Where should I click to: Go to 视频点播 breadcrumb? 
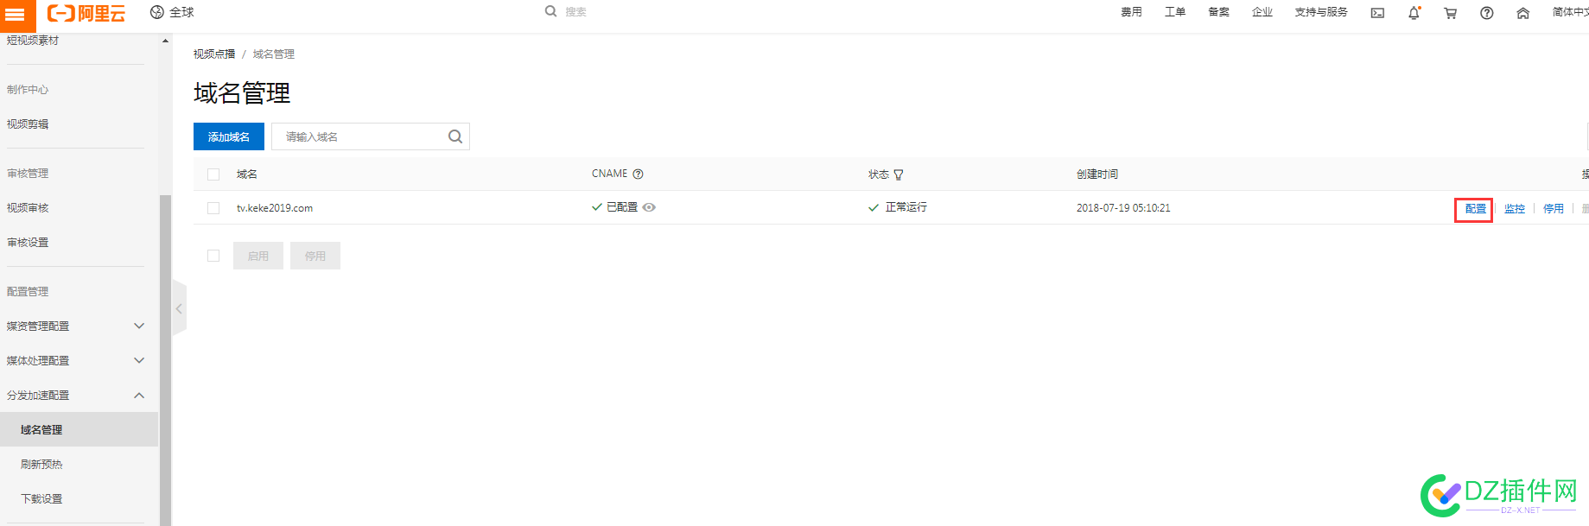(x=214, y=54)
